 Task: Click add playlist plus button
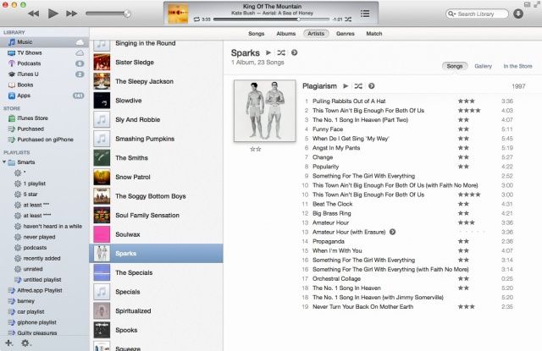[9, 343]
